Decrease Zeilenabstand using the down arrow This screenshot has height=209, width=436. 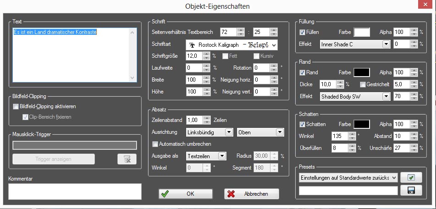coord(207,122)
